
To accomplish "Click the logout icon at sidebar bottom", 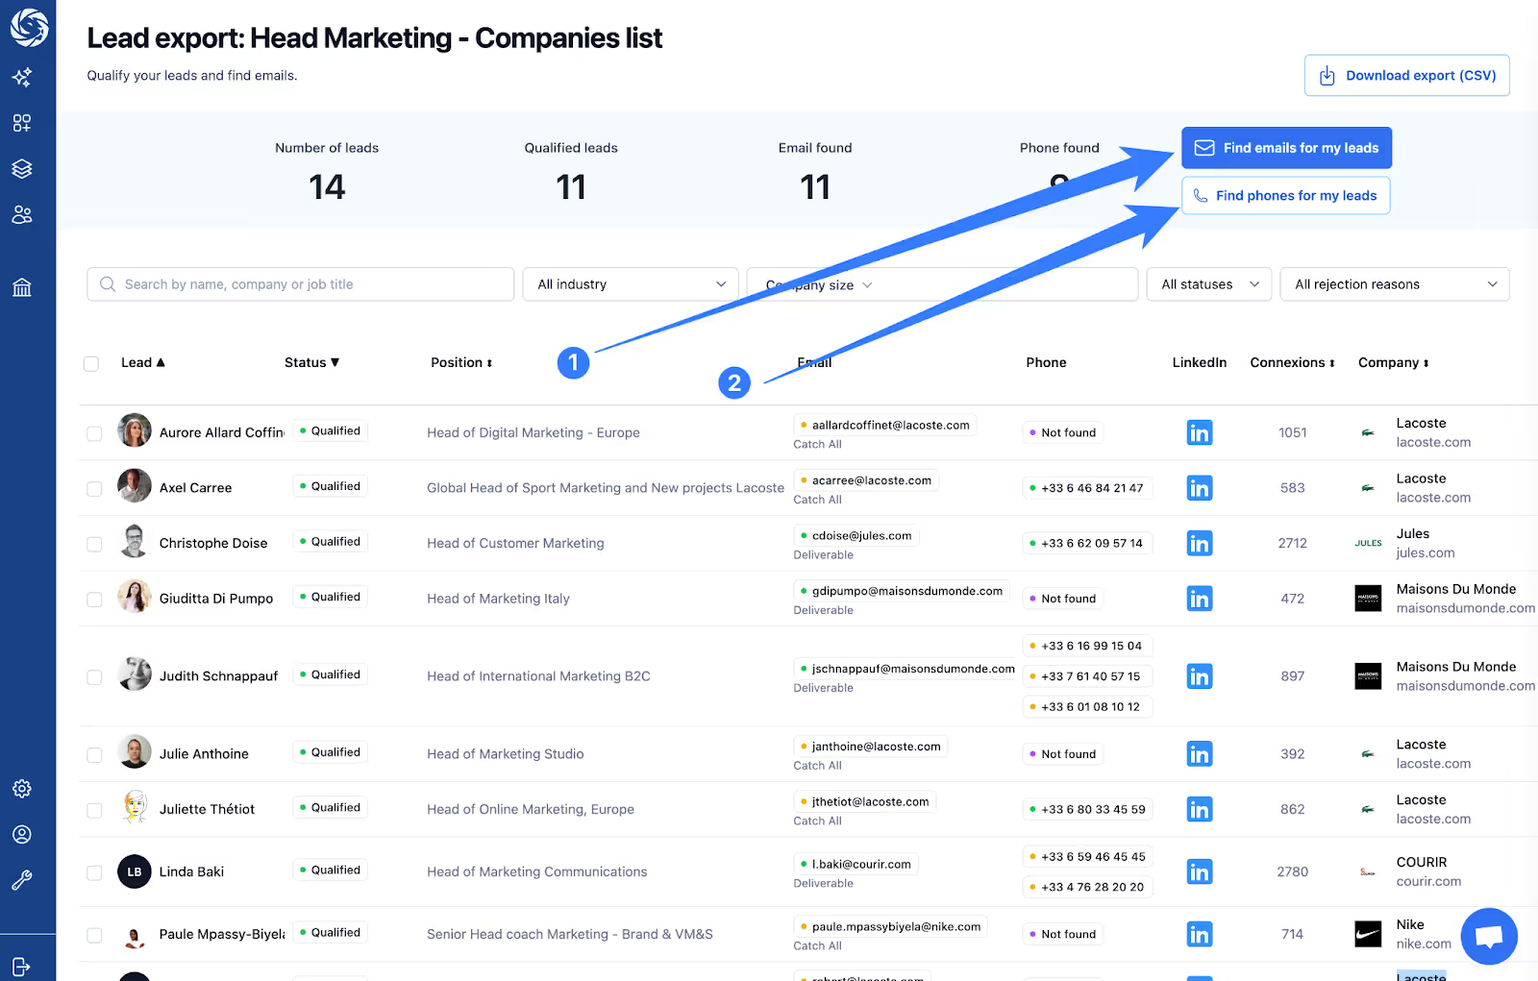I will coord(22,967).
